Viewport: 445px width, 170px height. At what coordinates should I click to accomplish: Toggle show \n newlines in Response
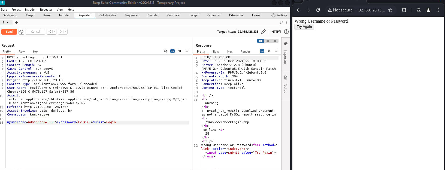pos(269,51)
